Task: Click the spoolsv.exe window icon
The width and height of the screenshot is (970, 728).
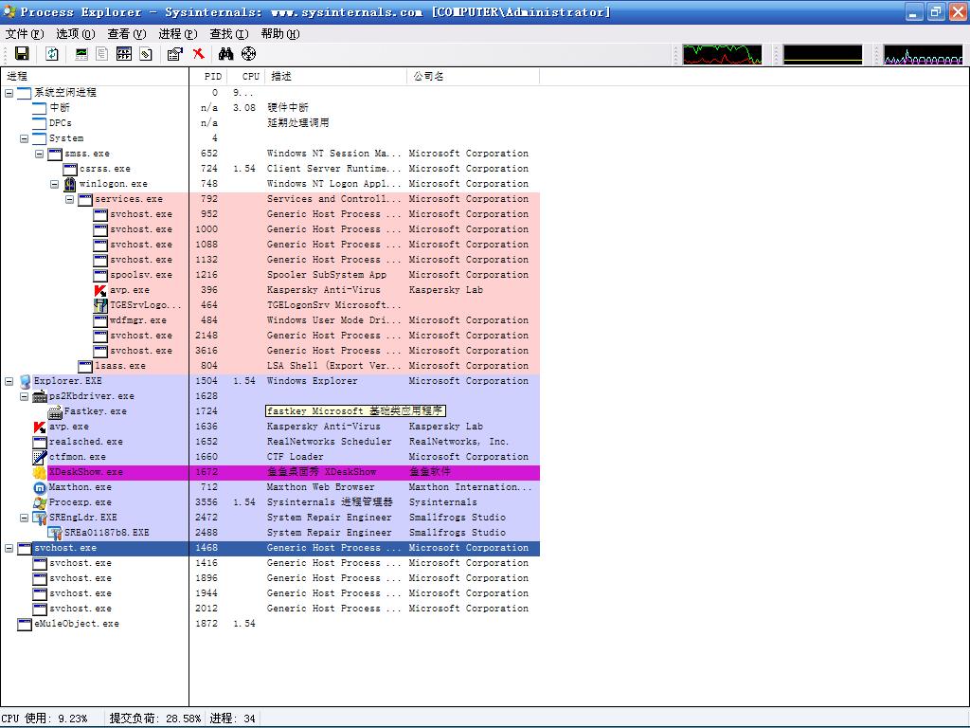Action: [100, 275]
